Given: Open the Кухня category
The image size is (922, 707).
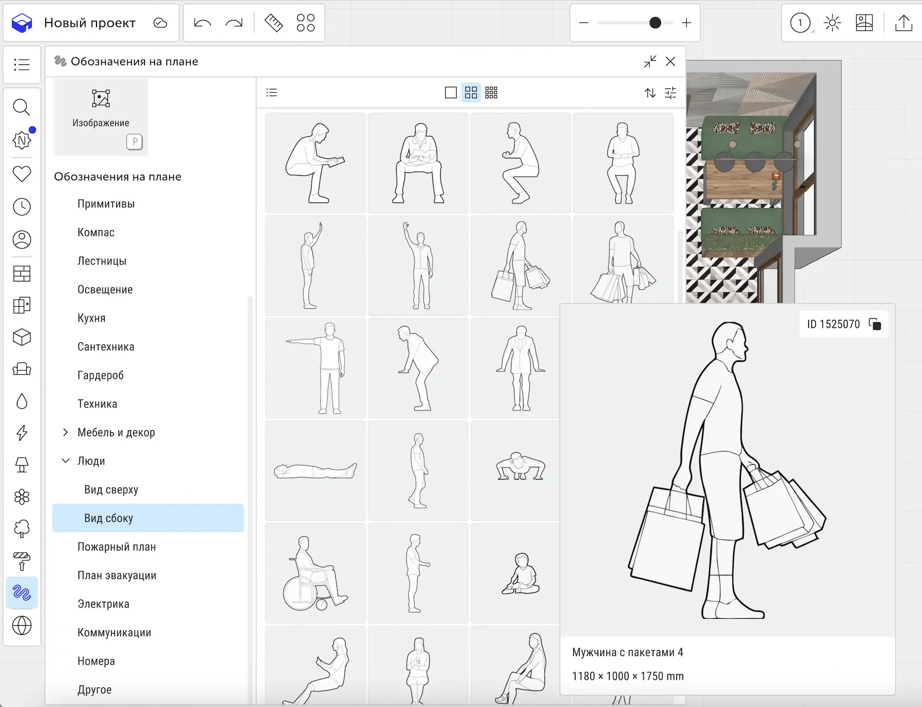Looking at the screenshot, I should click(x=91, y=318).
